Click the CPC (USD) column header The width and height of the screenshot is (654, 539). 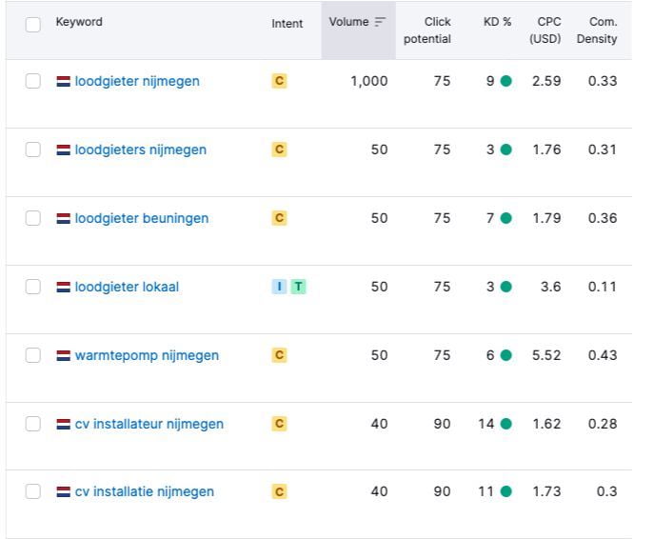tap(545, 30)
